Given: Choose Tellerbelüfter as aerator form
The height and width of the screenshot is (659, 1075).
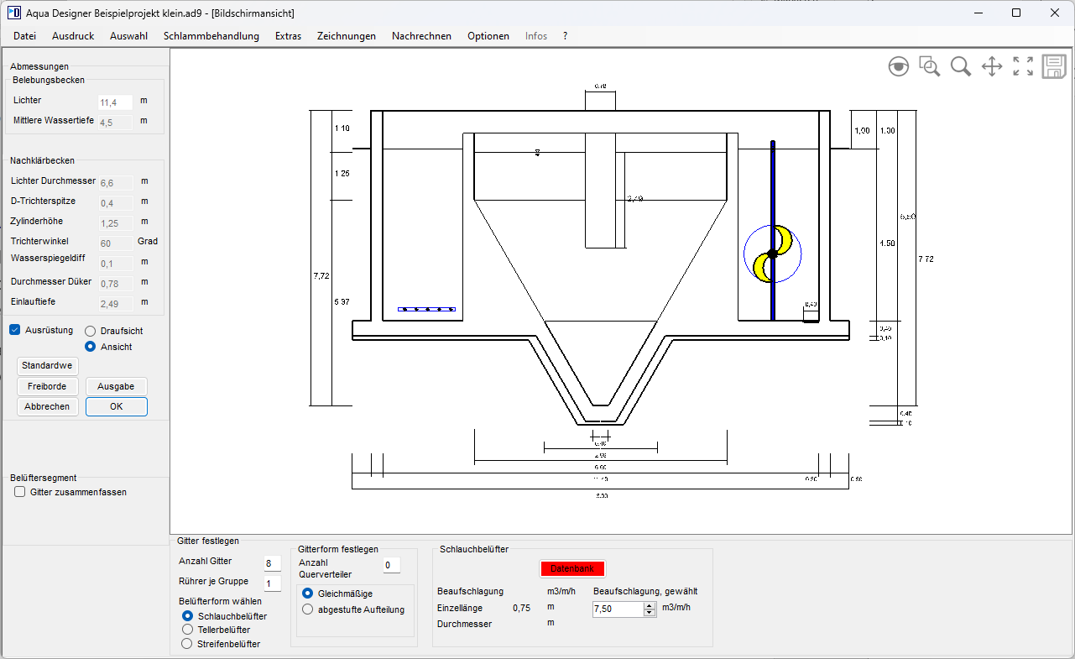Looking at the screenshot, I should point(188,630).
